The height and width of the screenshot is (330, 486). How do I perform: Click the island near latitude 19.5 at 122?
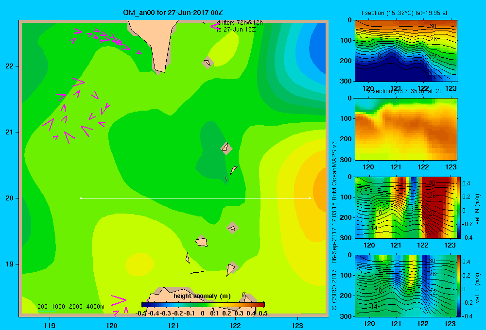233,228
